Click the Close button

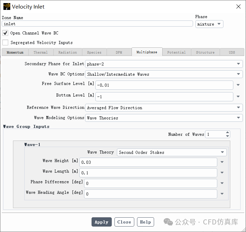[x=124, y=222]
